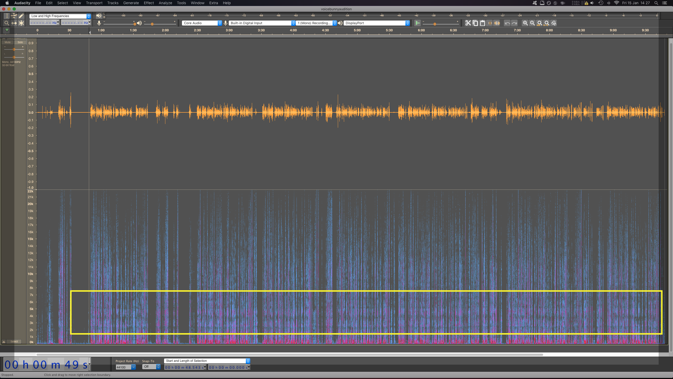The width and height of the screenshot is (673, 379).
Task: Click the Zoom In magnifier icon
Action: 525,23
